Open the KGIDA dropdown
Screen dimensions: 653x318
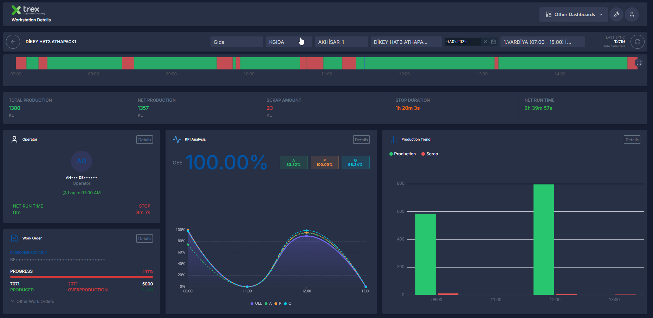tap(289, 42)
